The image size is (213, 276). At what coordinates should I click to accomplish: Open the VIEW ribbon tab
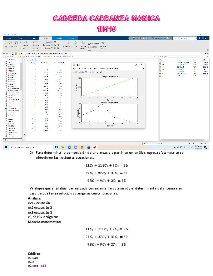72,38
